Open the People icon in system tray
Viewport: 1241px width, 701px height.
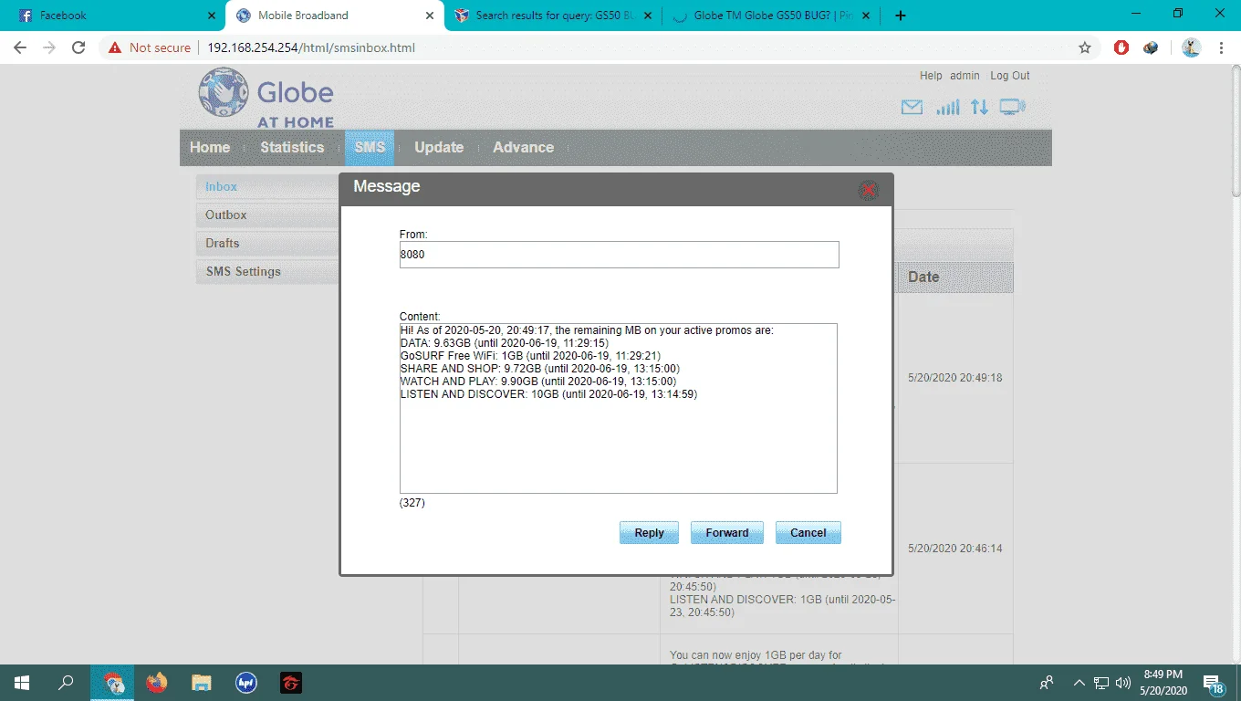(x=1047, y=683)
